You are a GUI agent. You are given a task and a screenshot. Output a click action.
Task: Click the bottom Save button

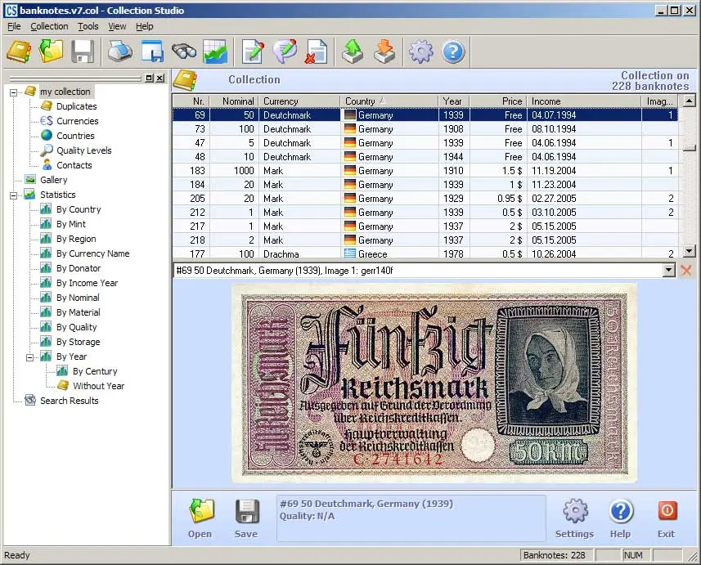(246, 518)
